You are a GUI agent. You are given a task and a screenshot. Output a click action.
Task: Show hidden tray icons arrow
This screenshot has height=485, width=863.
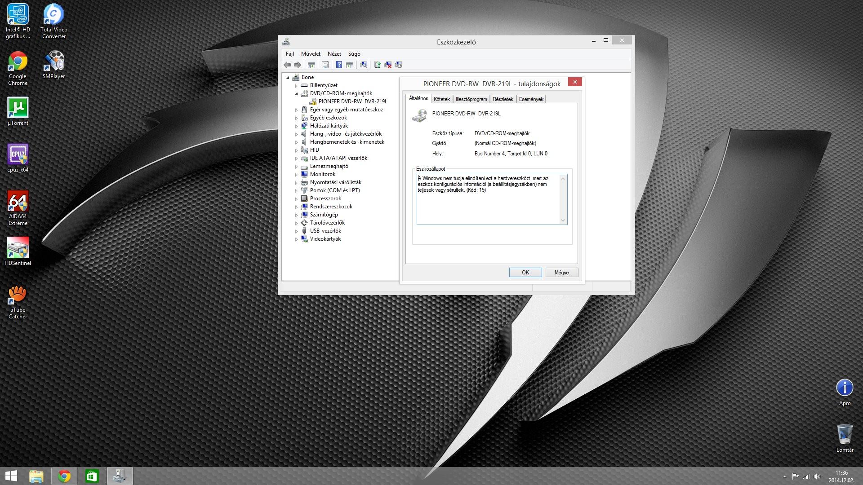(785, 476)
